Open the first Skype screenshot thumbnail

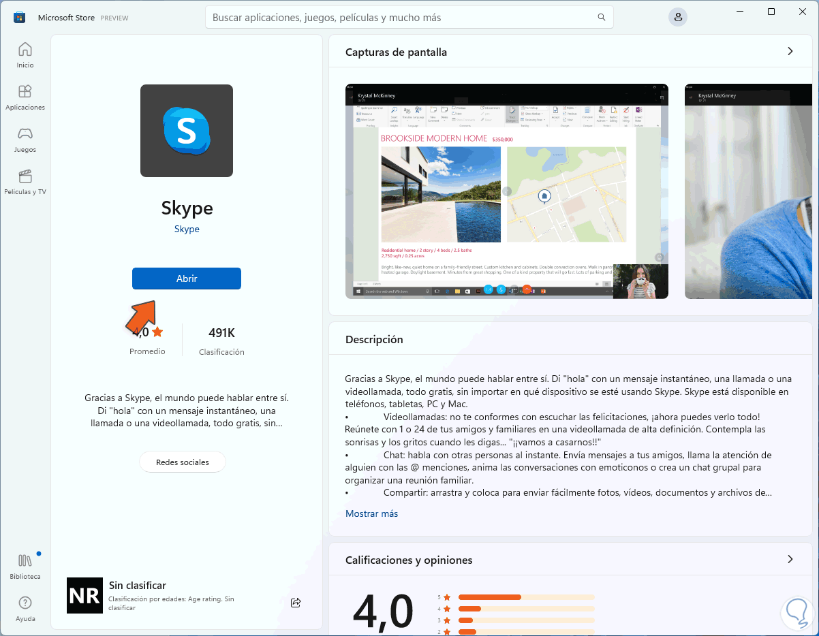pos(507,191)
